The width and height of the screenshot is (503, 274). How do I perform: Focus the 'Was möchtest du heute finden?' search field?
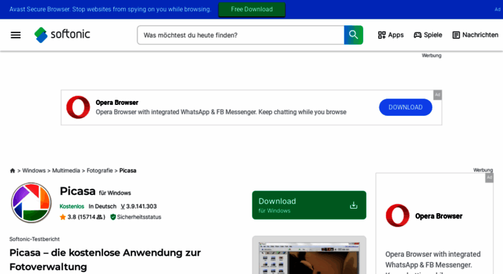point(241,35)
